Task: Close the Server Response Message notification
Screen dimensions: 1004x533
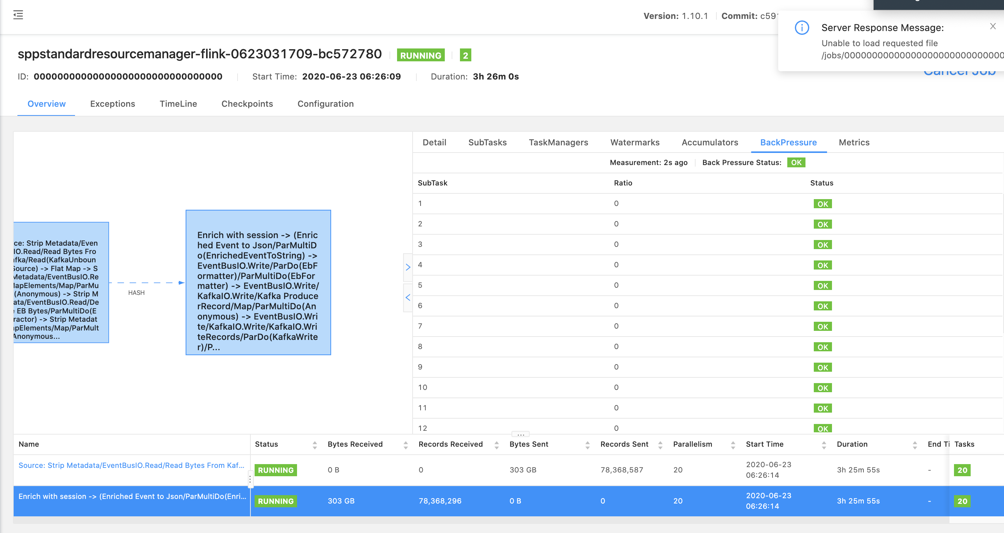Action: 992,26
